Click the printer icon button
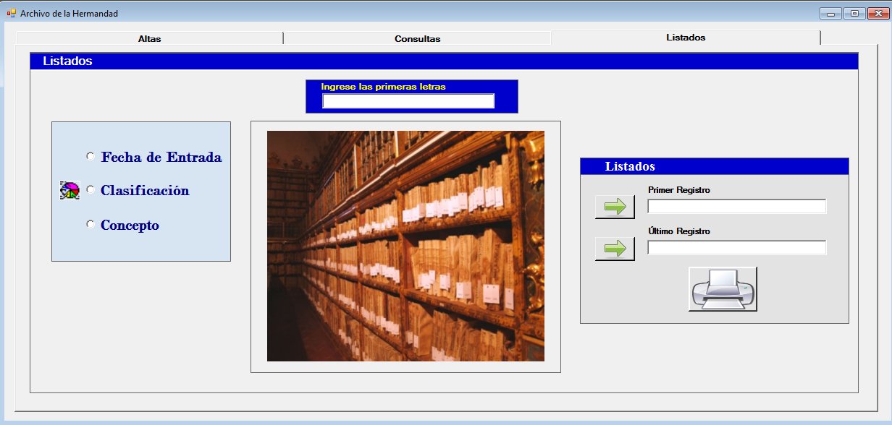Screen dimensions: 892x425 tap(723, 289)
